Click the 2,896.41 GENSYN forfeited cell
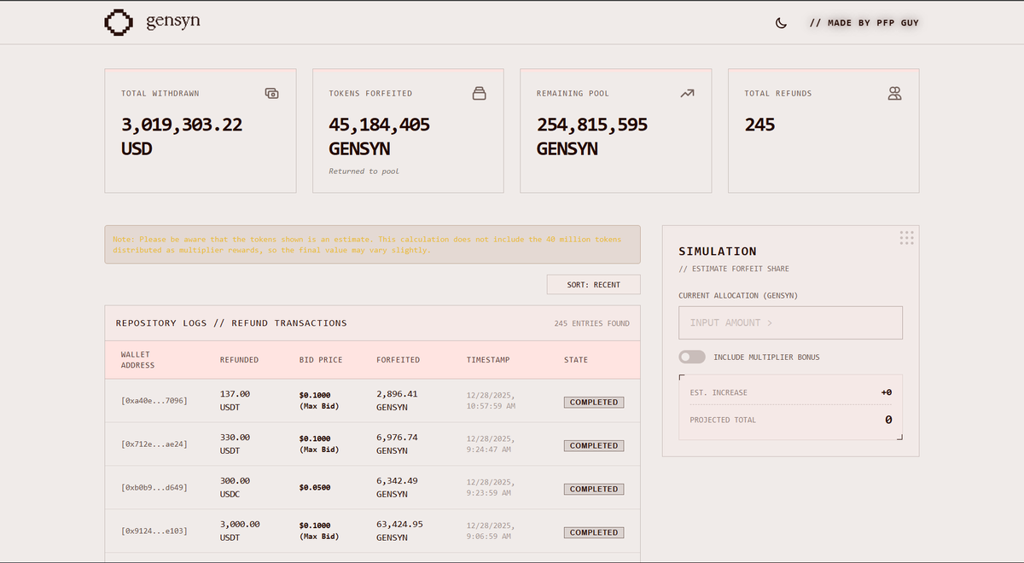Screen dimensions: 1024x563 click(397, 401)
